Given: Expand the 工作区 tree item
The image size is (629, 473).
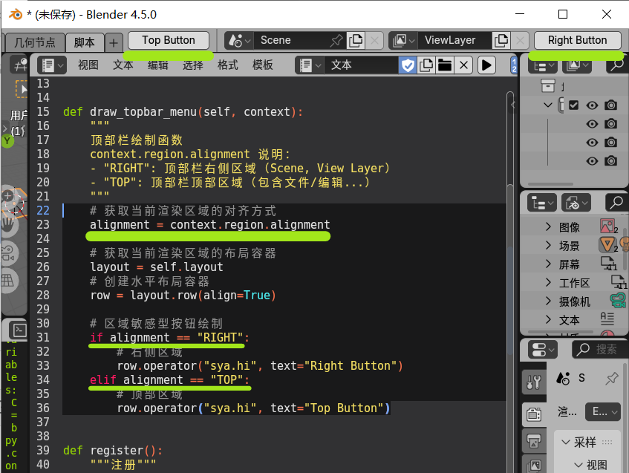Looking at the screenshot, I should point(548,282).
